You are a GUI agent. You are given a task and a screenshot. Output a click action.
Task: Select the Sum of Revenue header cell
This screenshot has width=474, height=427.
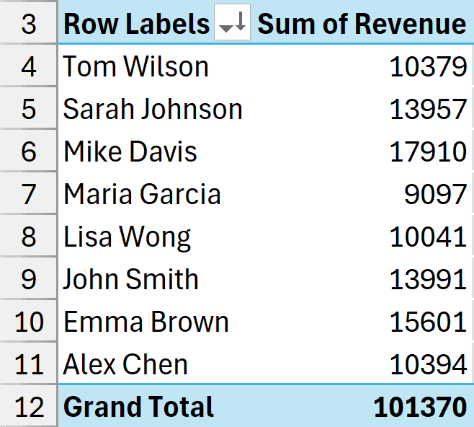point(362,22)
